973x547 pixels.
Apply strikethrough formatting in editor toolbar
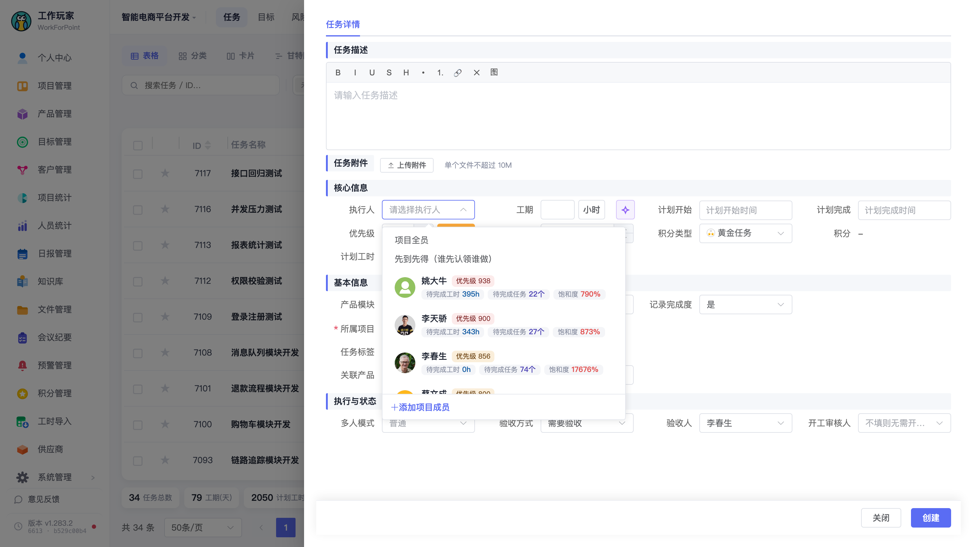coord(389,73)
